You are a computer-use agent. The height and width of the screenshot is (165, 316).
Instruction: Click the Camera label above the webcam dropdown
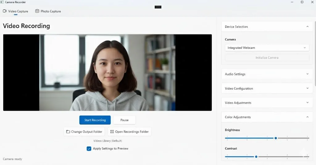pos(230,39)
